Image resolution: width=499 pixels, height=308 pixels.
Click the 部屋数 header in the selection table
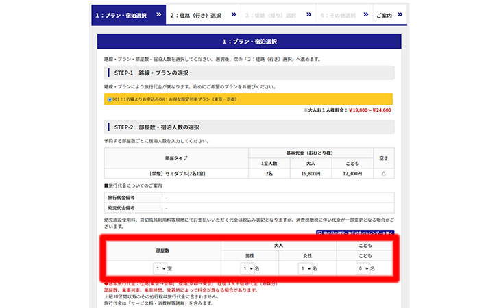(x=162, y=251)
